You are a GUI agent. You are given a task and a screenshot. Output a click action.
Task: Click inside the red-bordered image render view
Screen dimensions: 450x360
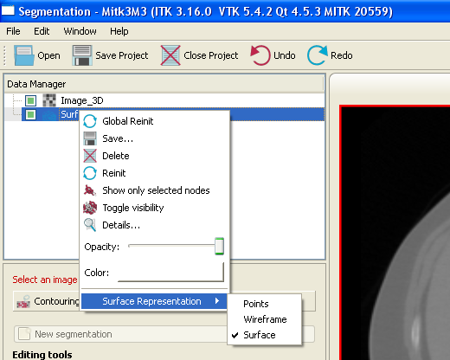tap(395, 233)
